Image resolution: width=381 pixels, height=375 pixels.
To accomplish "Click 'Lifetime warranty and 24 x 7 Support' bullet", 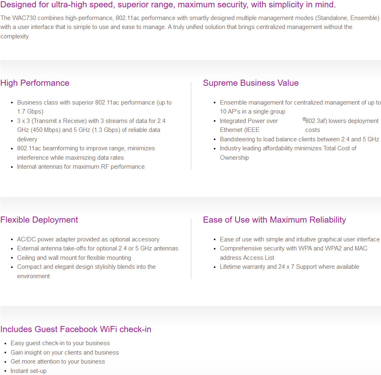I will [x=289, y=267].
